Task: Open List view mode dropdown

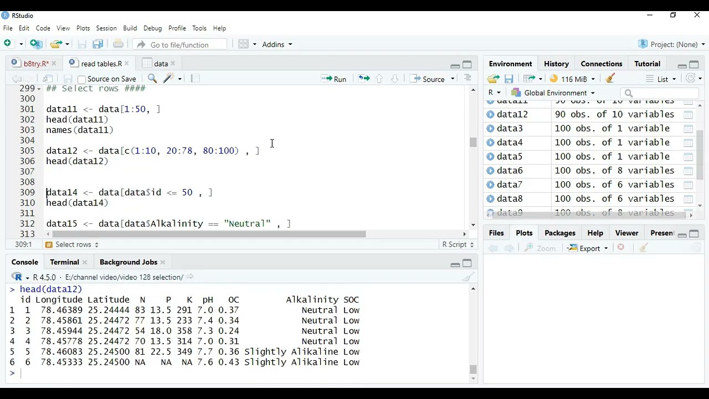Action: (661, 79)
